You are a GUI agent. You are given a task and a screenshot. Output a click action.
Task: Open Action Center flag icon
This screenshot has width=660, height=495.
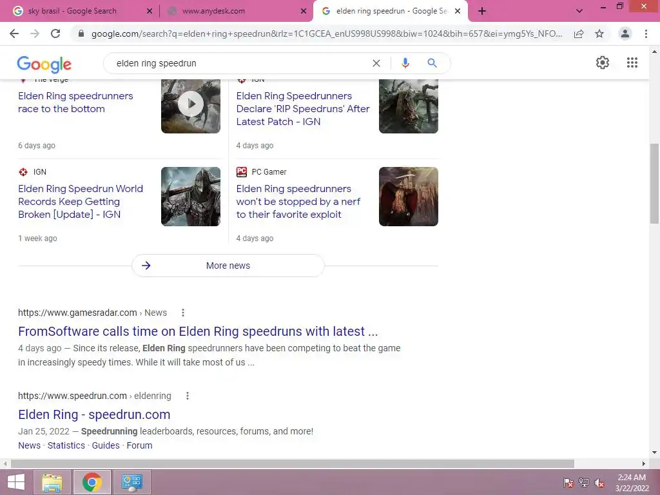click(568, 483)
